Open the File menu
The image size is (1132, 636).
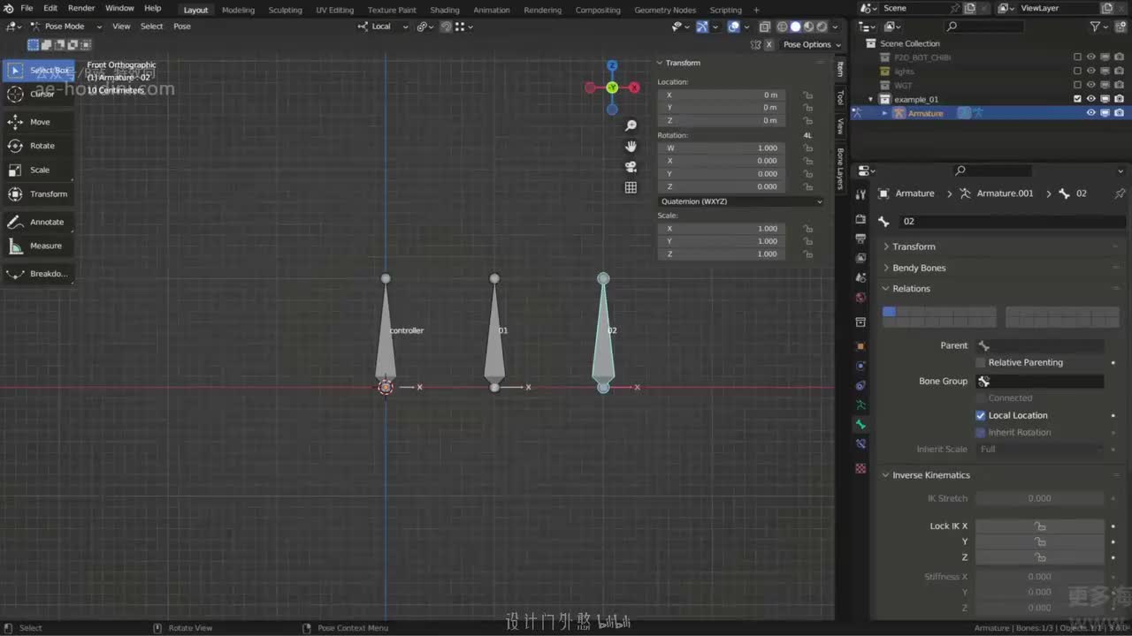point(27,8)
